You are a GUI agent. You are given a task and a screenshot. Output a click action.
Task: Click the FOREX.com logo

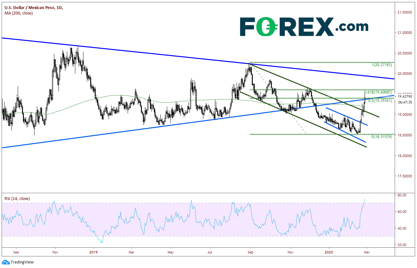pos(304,27)
